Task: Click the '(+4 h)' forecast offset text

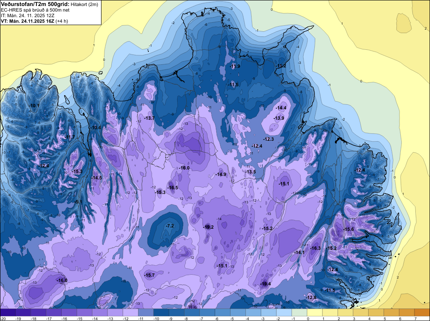Action: pos(61,21)
